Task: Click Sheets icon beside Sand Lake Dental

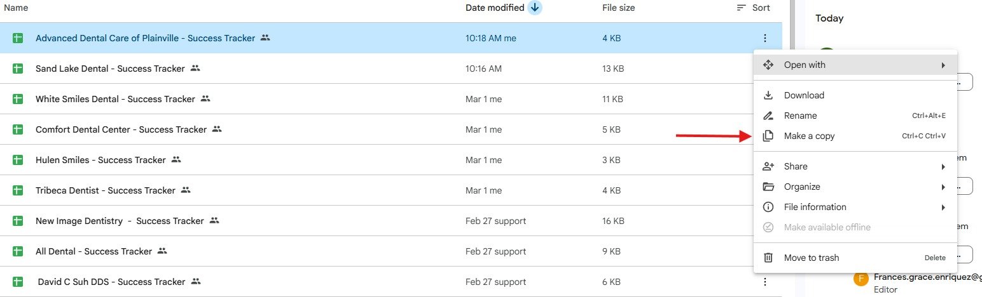Action: 18,69
